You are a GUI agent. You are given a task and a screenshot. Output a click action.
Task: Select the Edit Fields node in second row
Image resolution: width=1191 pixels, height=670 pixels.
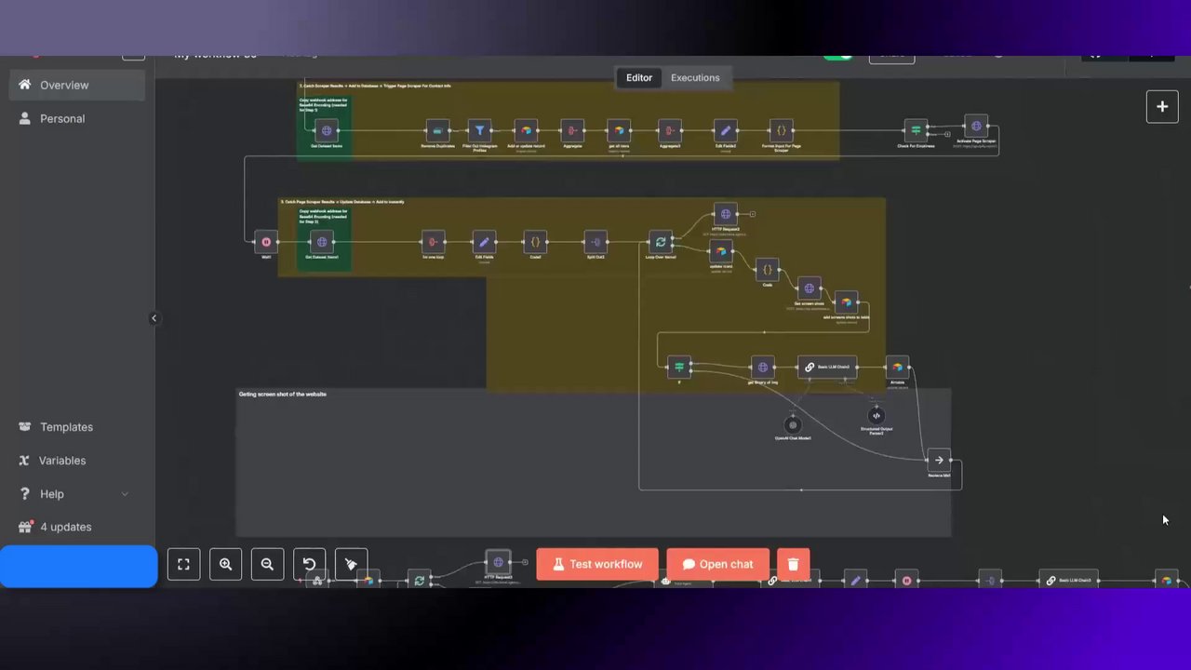[x=484, y=242]
